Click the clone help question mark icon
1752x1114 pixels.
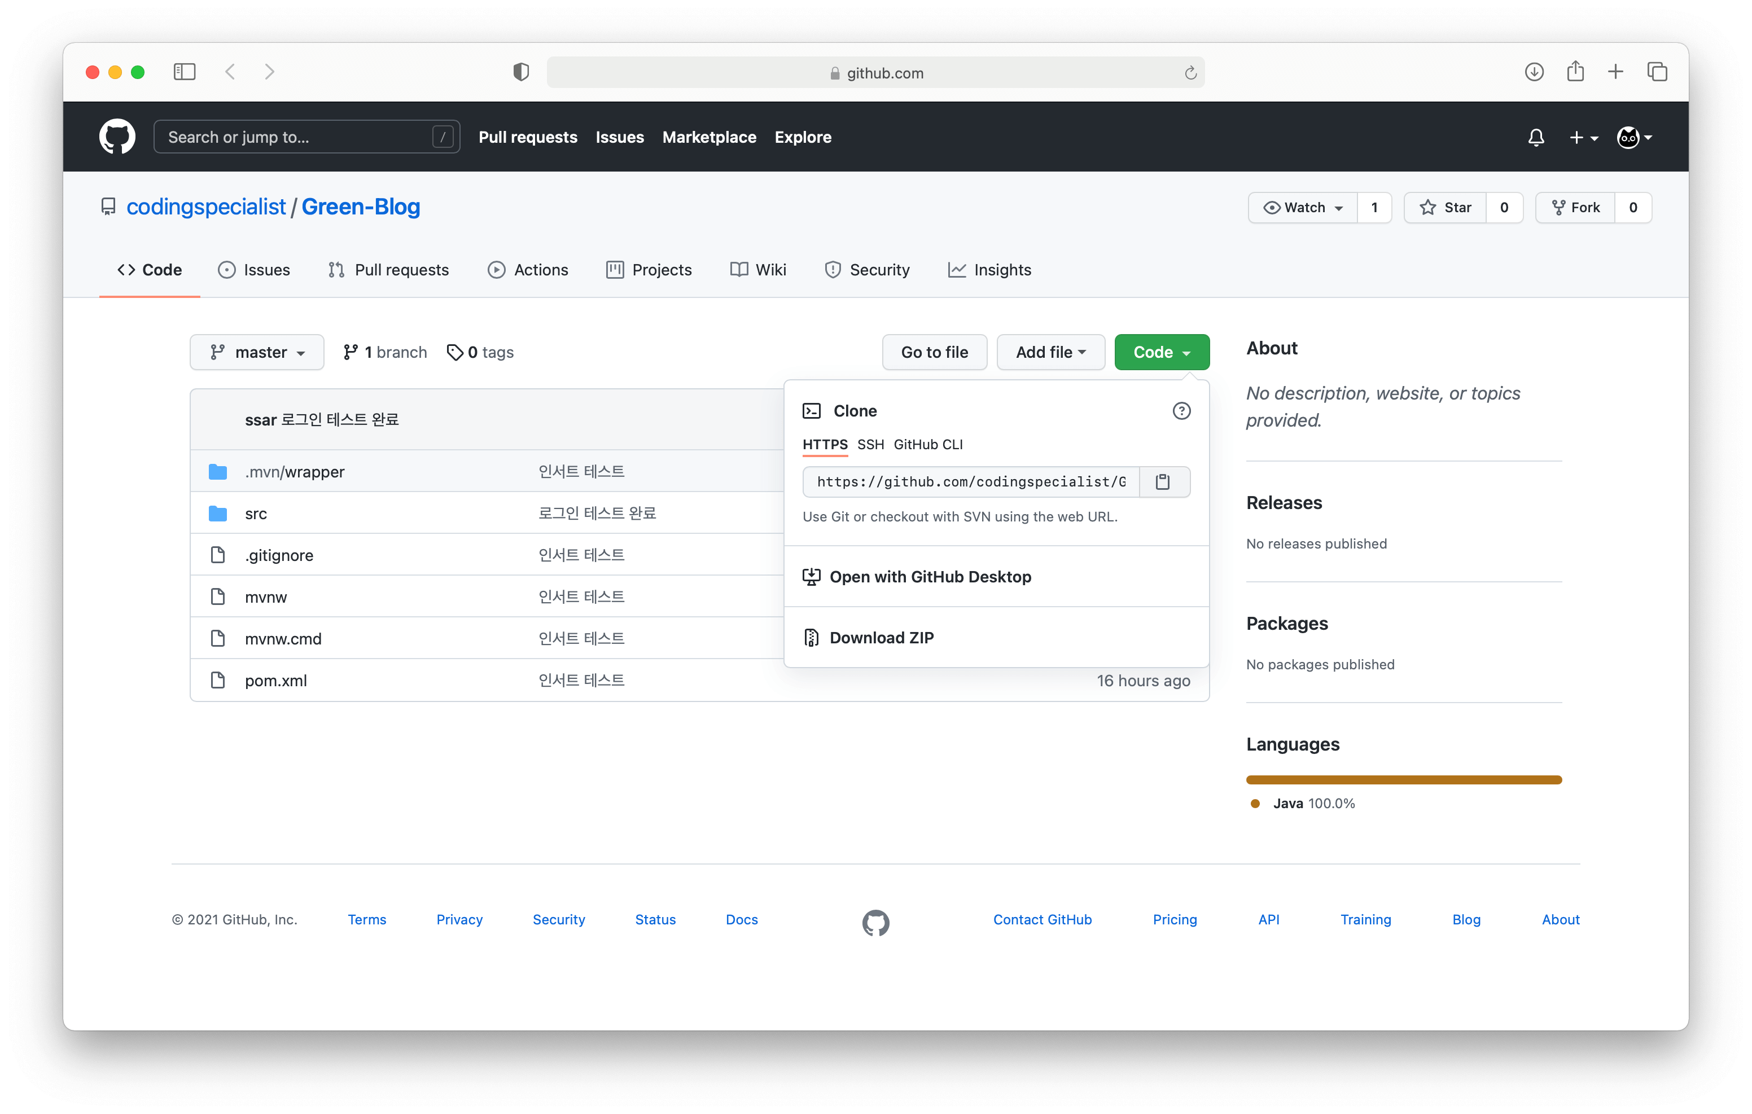[1181, 411]
